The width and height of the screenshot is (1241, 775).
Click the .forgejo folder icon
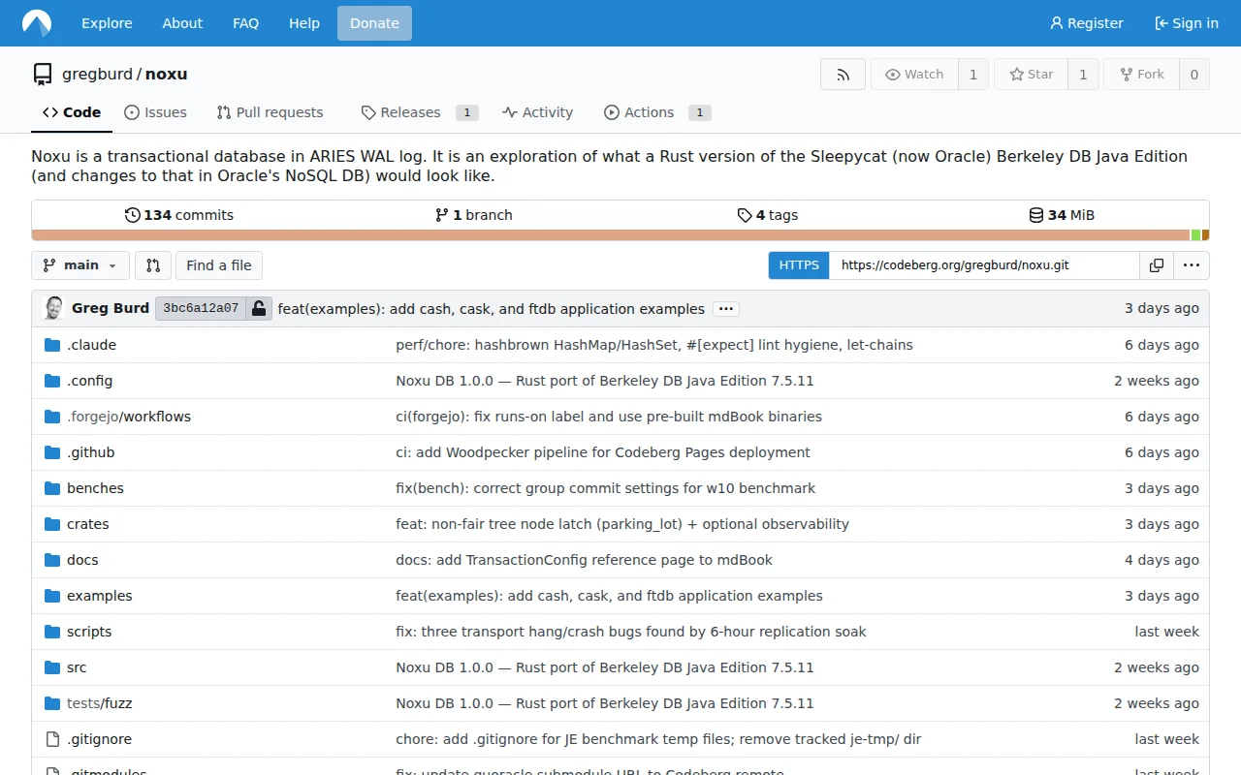coord(52,417)
